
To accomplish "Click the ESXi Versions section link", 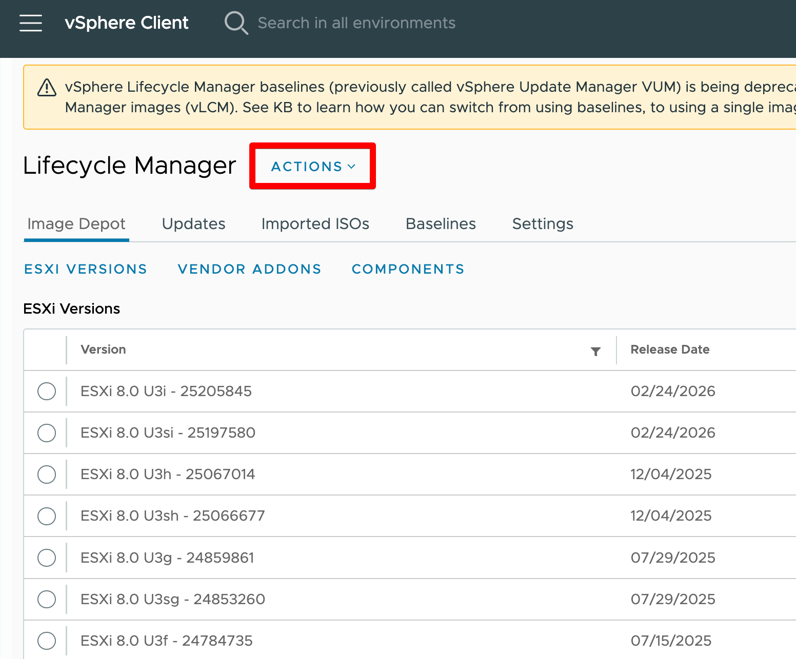I will [86, 269].
